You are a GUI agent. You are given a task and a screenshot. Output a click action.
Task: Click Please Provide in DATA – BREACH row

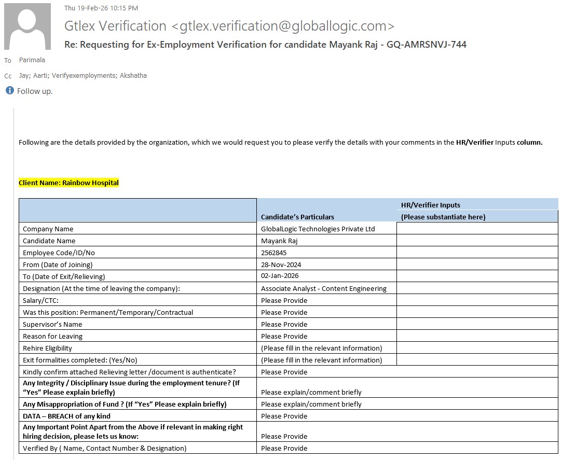click(284, 416)
